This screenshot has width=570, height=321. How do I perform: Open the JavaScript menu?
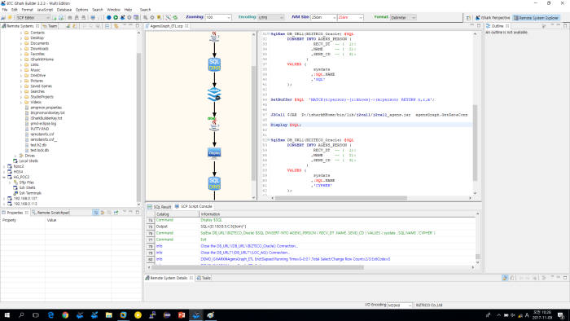click(45, 10)
